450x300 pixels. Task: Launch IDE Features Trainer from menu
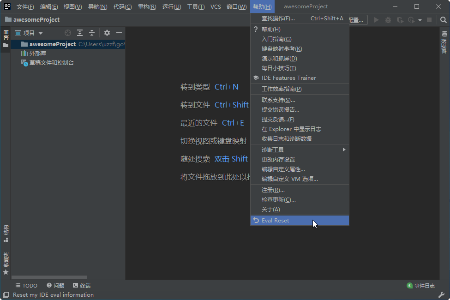coord(300,78)
